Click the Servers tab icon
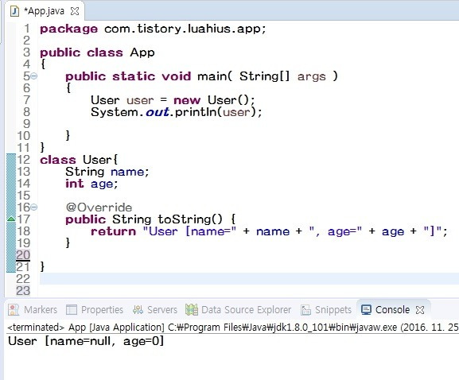 point(138,310)
